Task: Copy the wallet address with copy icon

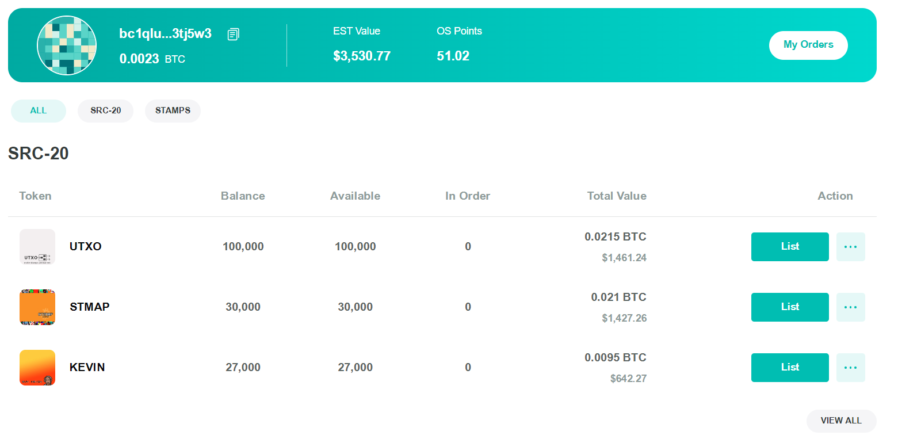Action: click(233, 35)
